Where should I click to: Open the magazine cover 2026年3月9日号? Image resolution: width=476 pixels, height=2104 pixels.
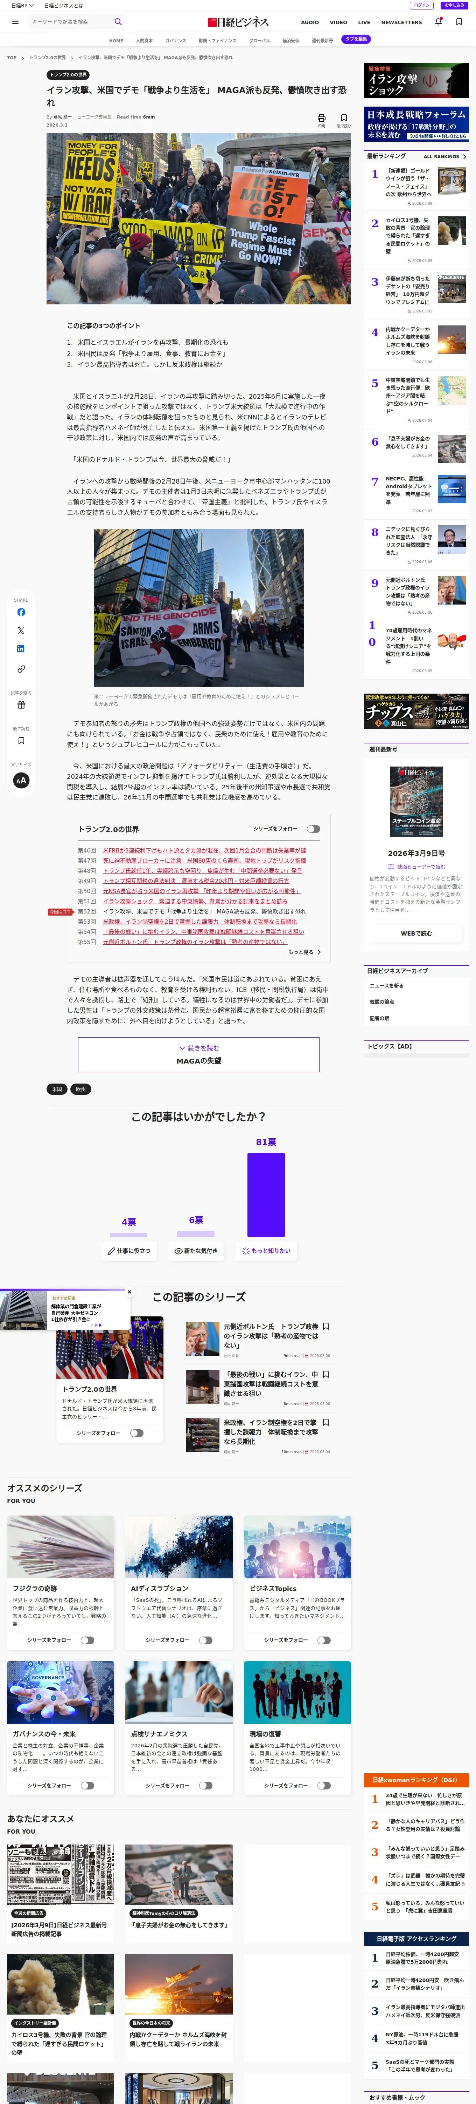pyautogui.click(x=416, y=802)
